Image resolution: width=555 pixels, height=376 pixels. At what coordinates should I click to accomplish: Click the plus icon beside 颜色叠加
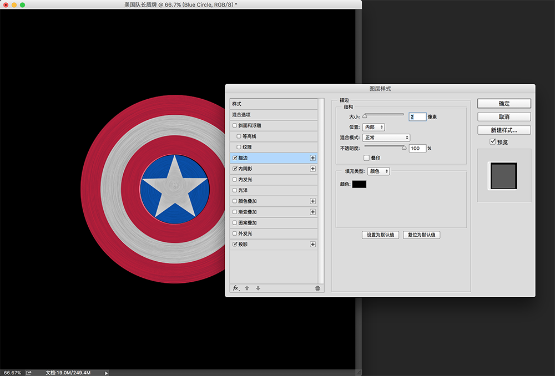312,201
